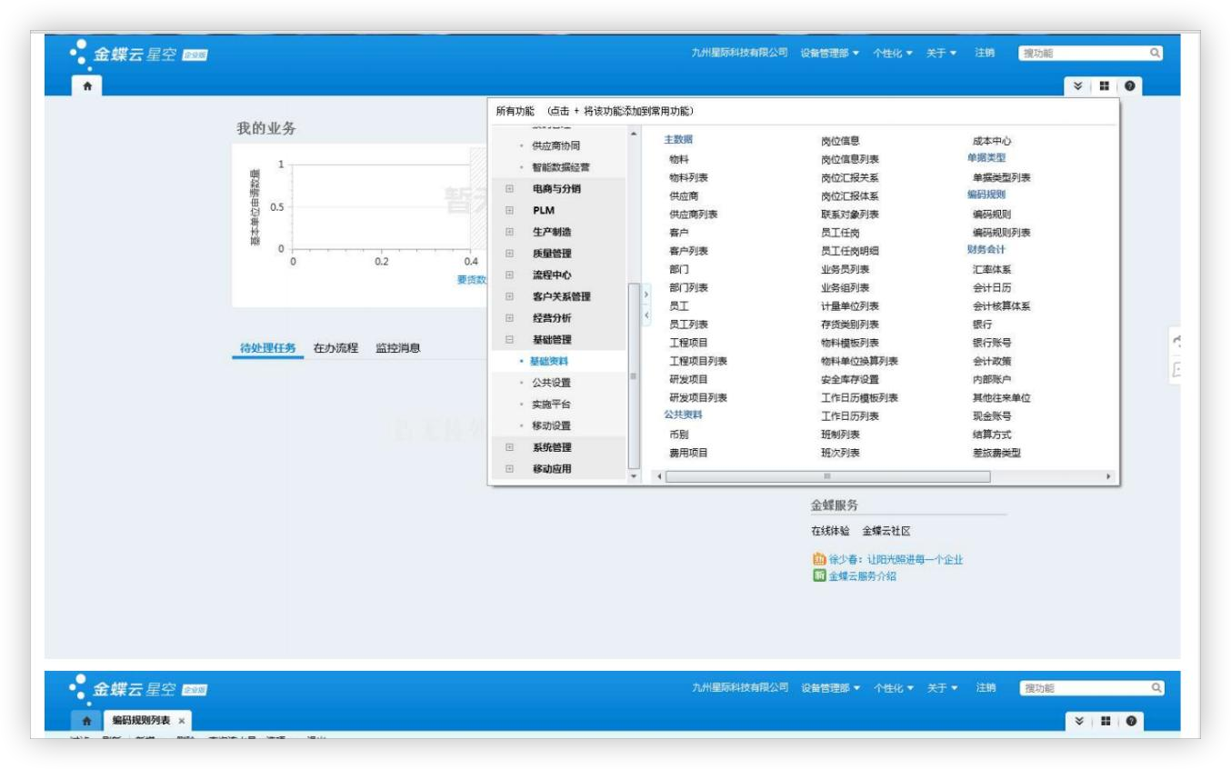Click the right-arrow splitter handle in the function panel
Screen dimensions: 1231x769
coord(646,295)
